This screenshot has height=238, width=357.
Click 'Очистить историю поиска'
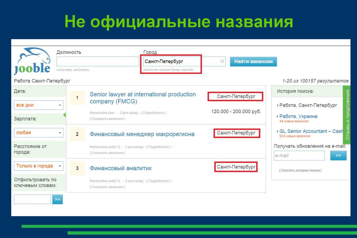pyautogui.click(x=301, y=170)
